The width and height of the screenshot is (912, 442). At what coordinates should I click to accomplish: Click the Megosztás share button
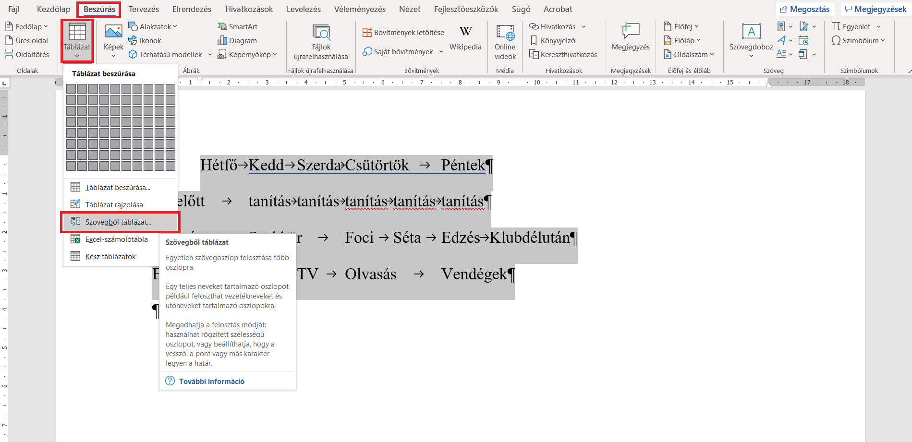(x=805, y=9)
